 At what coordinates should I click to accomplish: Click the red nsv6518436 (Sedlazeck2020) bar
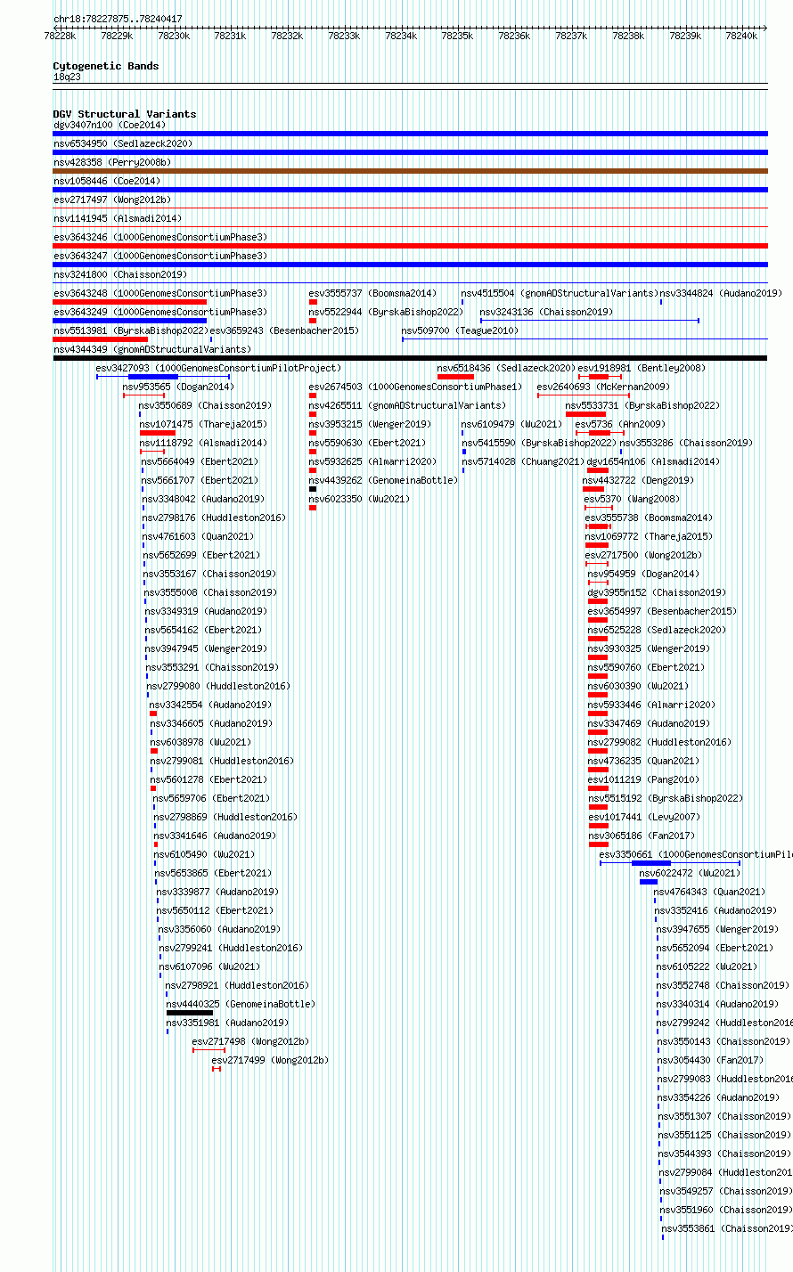[x=455, y=377]
